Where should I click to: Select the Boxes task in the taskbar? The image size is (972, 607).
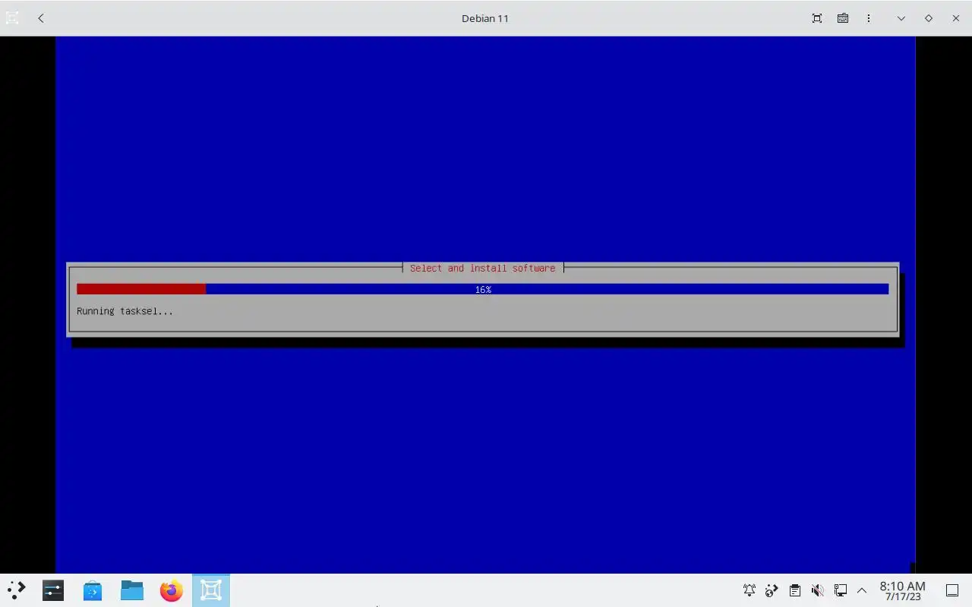pyautogui.click(x=211, y=590)
